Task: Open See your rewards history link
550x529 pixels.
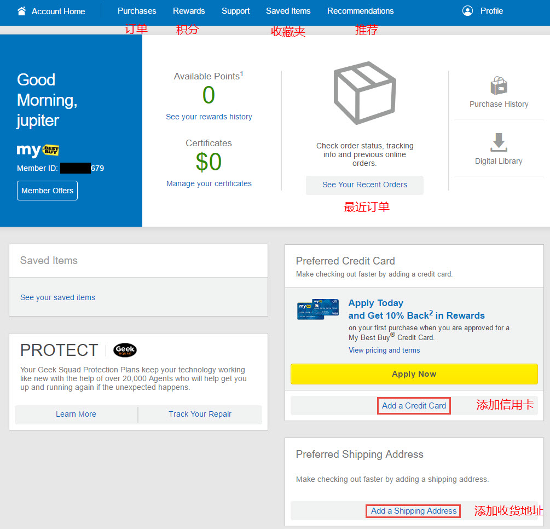Action: 209,117
